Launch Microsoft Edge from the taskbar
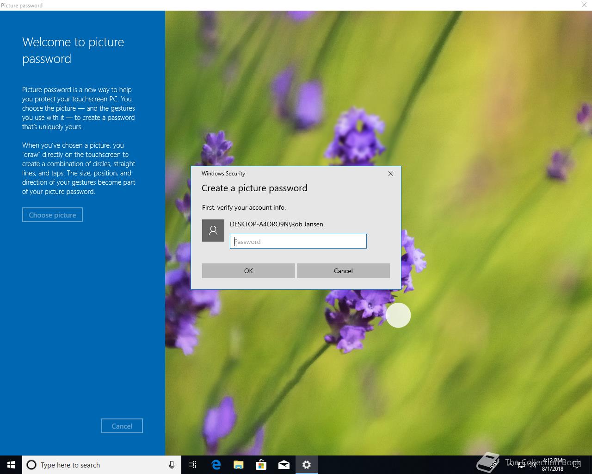 pyautogui.click(x=216, y=465)
